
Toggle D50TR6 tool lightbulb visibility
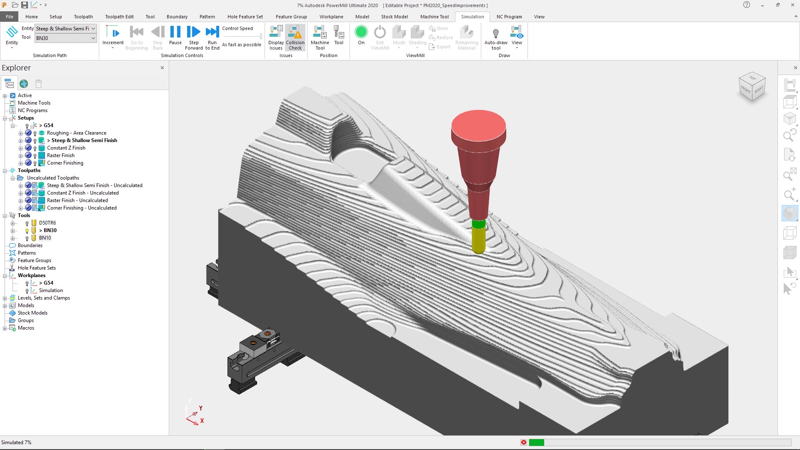point(27,223)
